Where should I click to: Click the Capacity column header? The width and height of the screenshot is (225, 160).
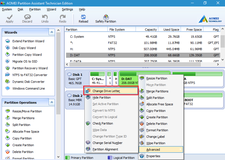point(147,30)
